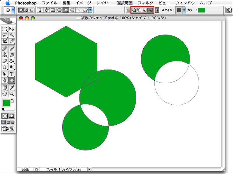Viewport: 233px width, 174px height.
Task: Switch to Quick Mask mode
Action: pyautogui.click(x=12, y=115)
